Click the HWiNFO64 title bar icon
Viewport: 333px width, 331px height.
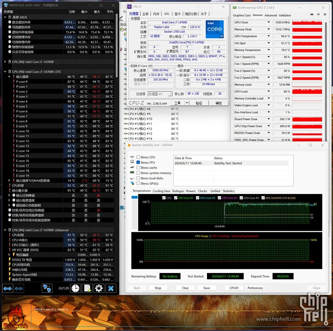click(6, 5)
